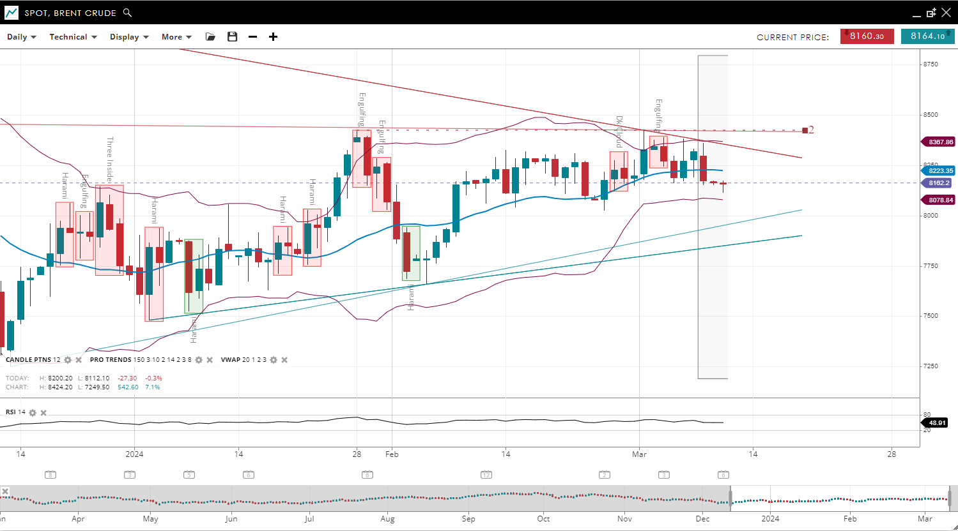Open the RSI indicator settings gear
This screenshot has width=958, height=531.
tap(33, 413)
